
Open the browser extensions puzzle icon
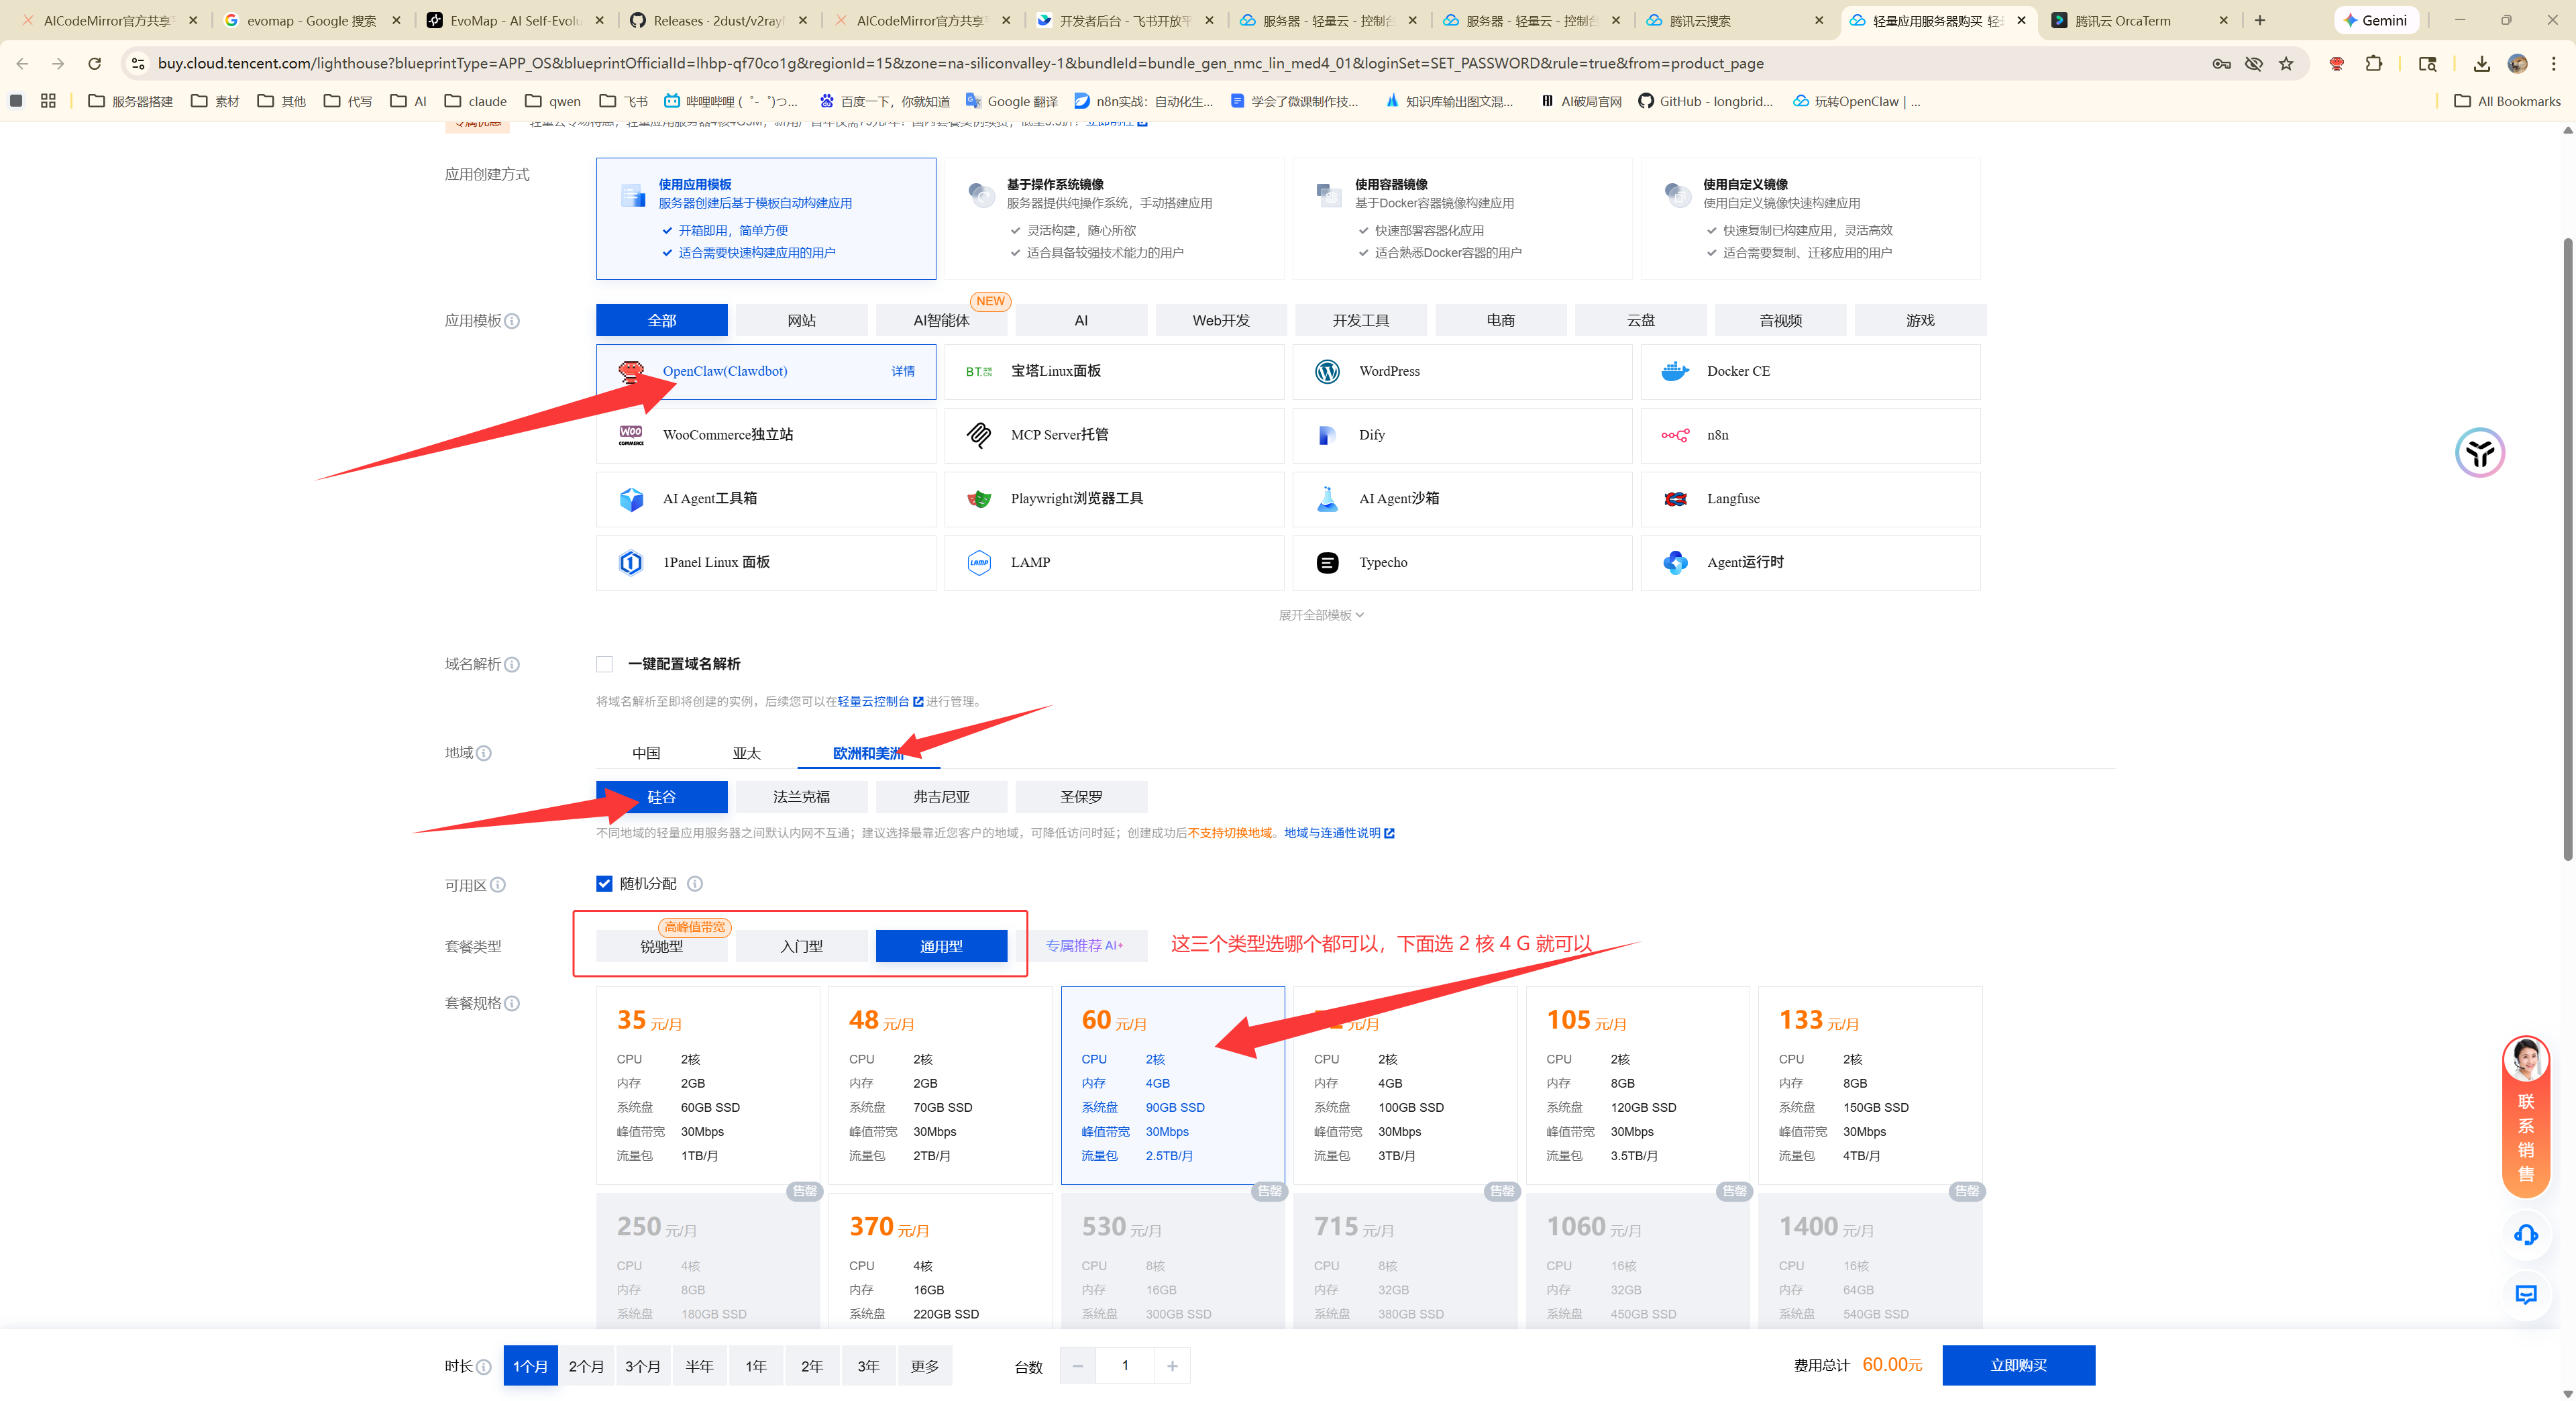(2374, 63)
